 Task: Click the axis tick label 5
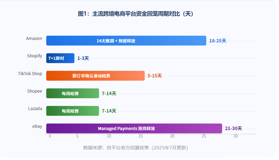(77, 136)
